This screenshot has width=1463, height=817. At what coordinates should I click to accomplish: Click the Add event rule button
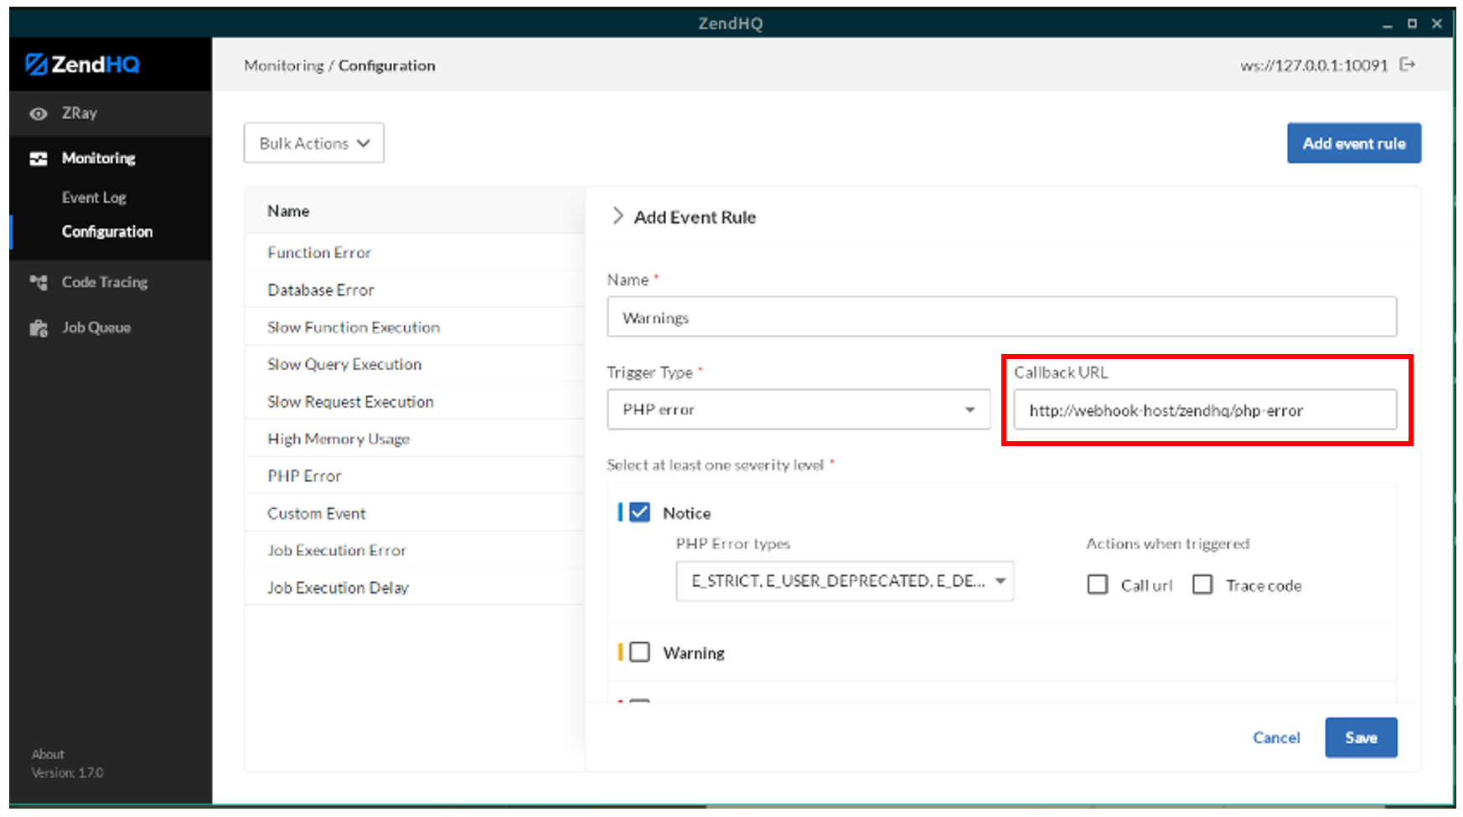(x=1354, y=143)
